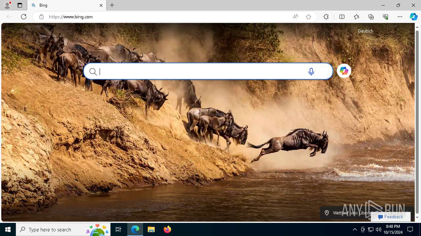This screenshot has width=421, height=236.
Task: Open the Favorites list
Action: (357, 17)
